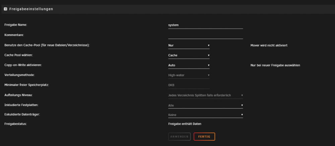Screen dimensions: 335x146
Task: Click the label Freigabe Name:
Action: [16, 25]
